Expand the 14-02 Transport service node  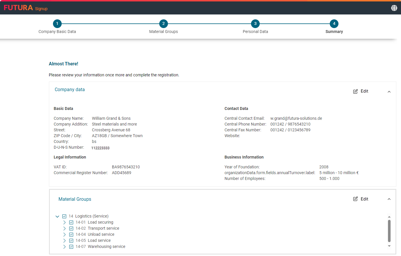[64, 229]
